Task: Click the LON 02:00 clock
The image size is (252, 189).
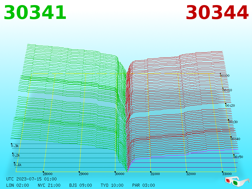Action: [x=18, y=185]
